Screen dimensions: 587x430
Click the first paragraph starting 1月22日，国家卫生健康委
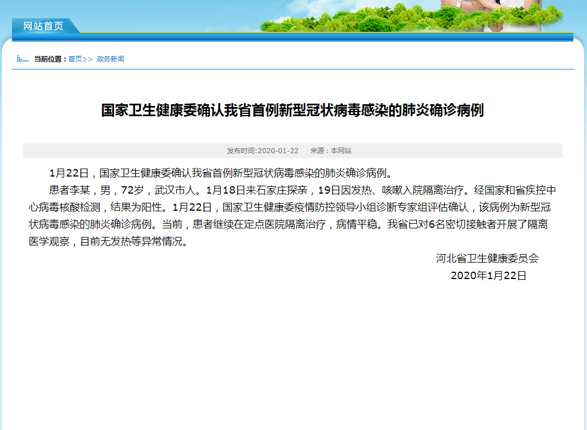click(x=221, y=173)
